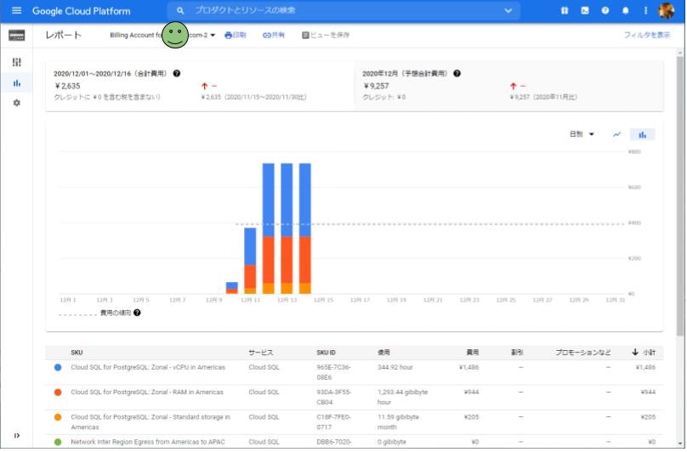Click red swatch for RAM in Americas row
The width and height of the screenshot is (687, 452).
tap(58, 393)
